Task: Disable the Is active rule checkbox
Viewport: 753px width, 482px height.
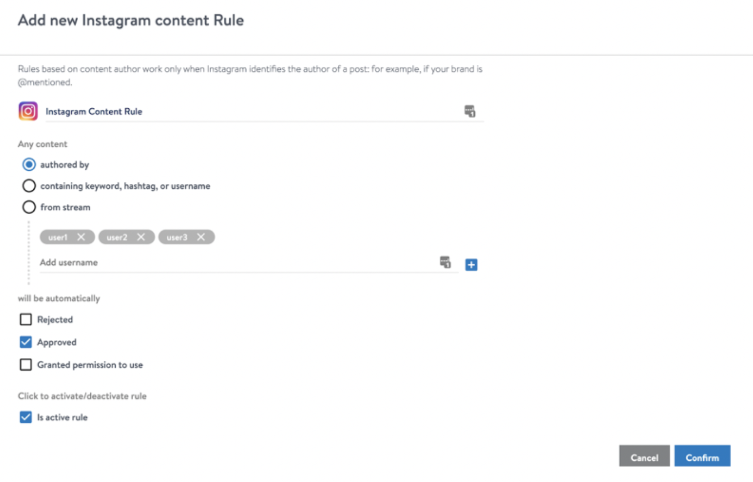Action: pyautogui.click(x=25, y=417)
